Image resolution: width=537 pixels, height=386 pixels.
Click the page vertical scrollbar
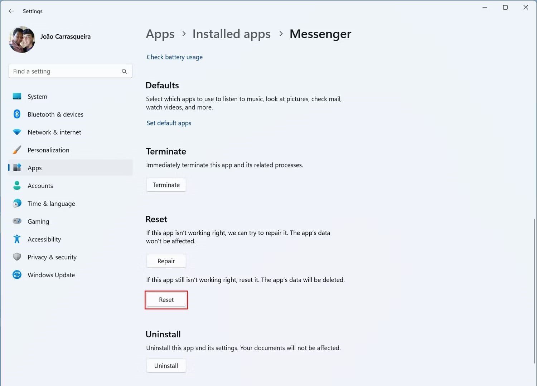pyautogui.click(x=534, y=291)
